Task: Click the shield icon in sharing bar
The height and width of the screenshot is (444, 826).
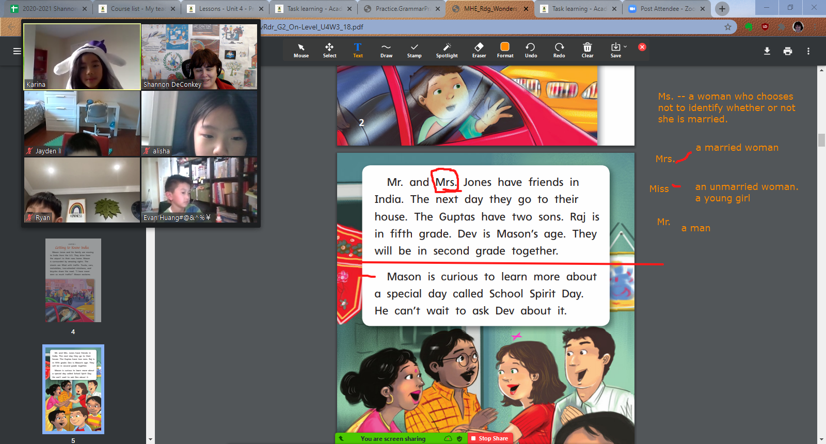Action: point(459,438)
